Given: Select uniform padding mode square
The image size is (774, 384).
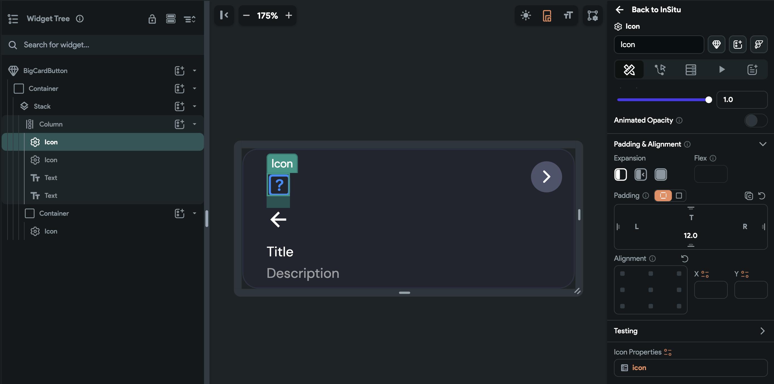Looking at the screenshot, I should pos(679,195).
